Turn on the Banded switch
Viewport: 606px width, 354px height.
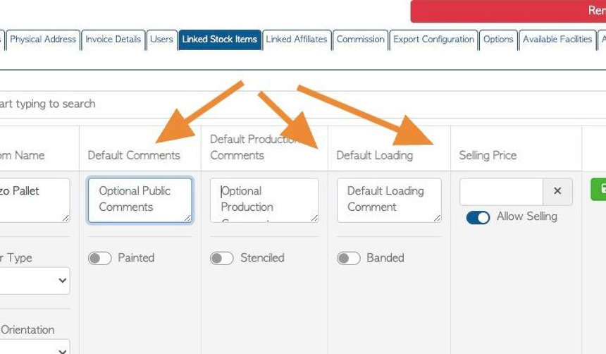(x=348, y=258)
